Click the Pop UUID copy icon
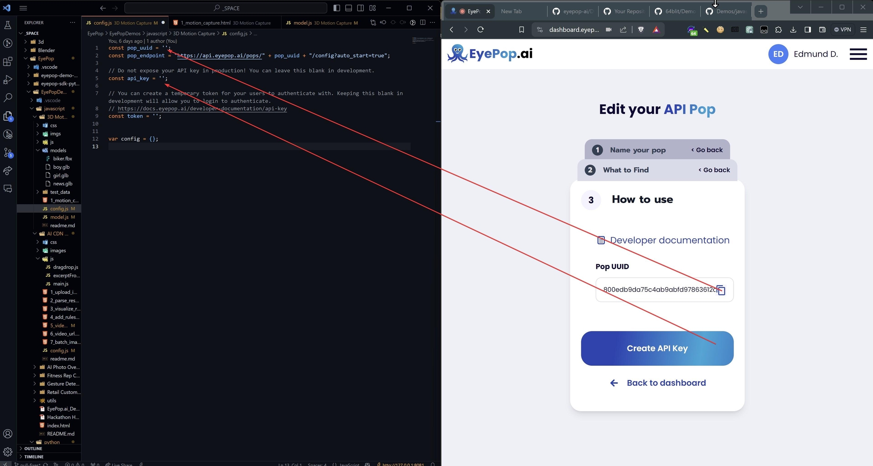873x466 pixels. click(x=721, y=290)
